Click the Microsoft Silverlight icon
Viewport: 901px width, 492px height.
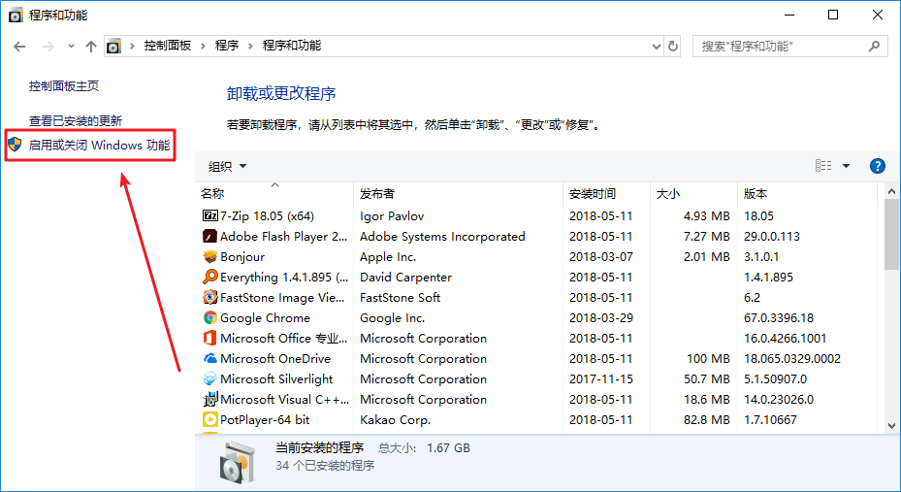210,378
